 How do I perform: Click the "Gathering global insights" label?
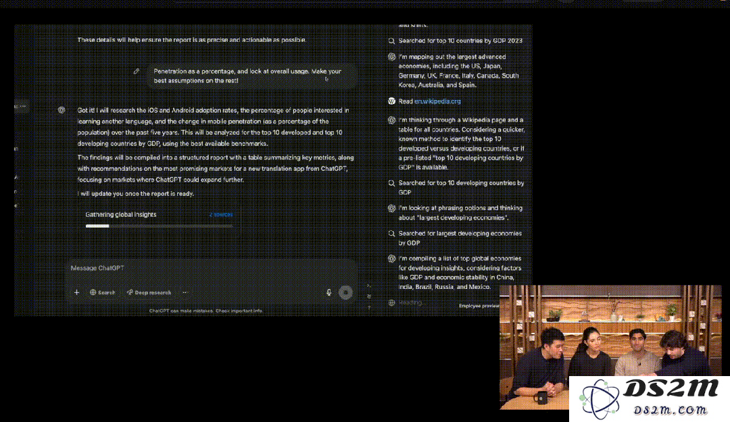coord(120,215)
